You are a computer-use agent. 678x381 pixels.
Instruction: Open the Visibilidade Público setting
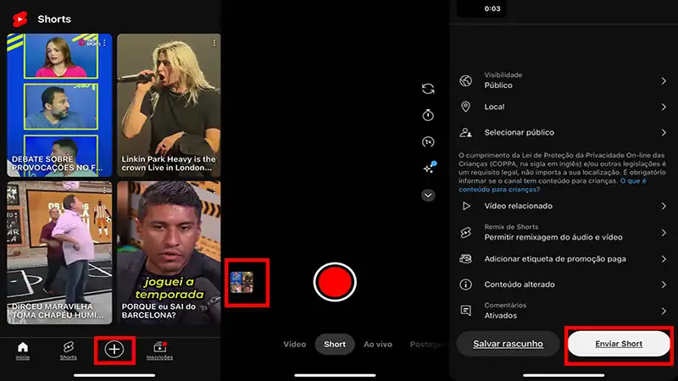tap(564, 80)
